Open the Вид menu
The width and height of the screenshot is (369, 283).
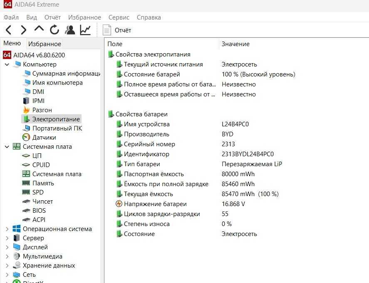[32, 17]
